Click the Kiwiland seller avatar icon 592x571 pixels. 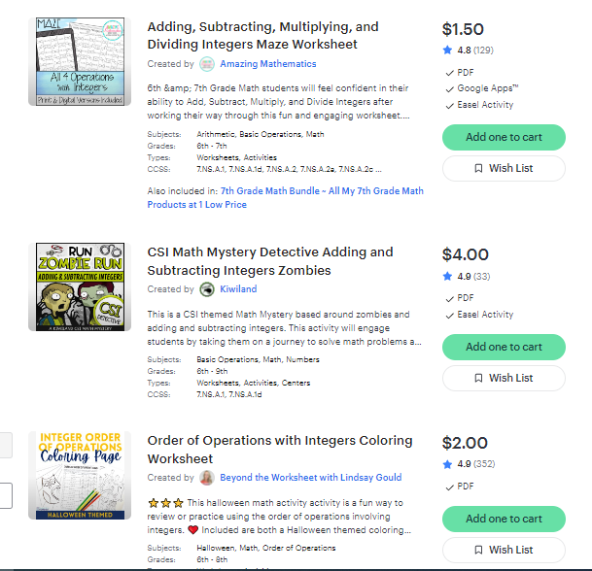pyautogui.click(x=207, y=289)
